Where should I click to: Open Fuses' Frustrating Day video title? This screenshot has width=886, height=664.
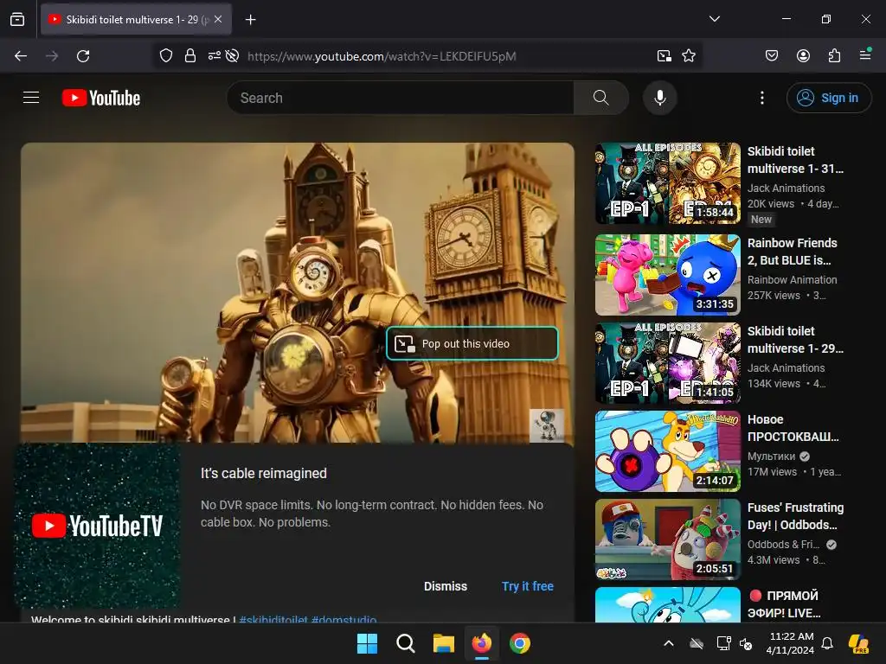click(795, 516)
